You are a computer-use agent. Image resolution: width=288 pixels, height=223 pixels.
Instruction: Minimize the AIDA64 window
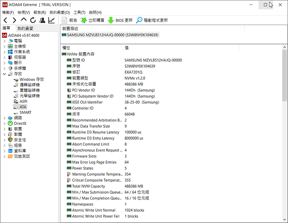point(251,5)
